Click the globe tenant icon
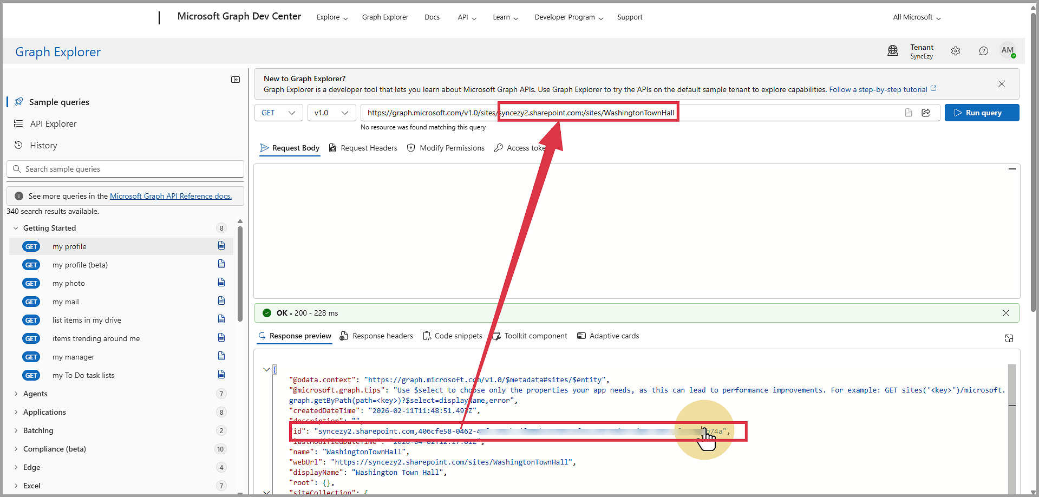 893,51
